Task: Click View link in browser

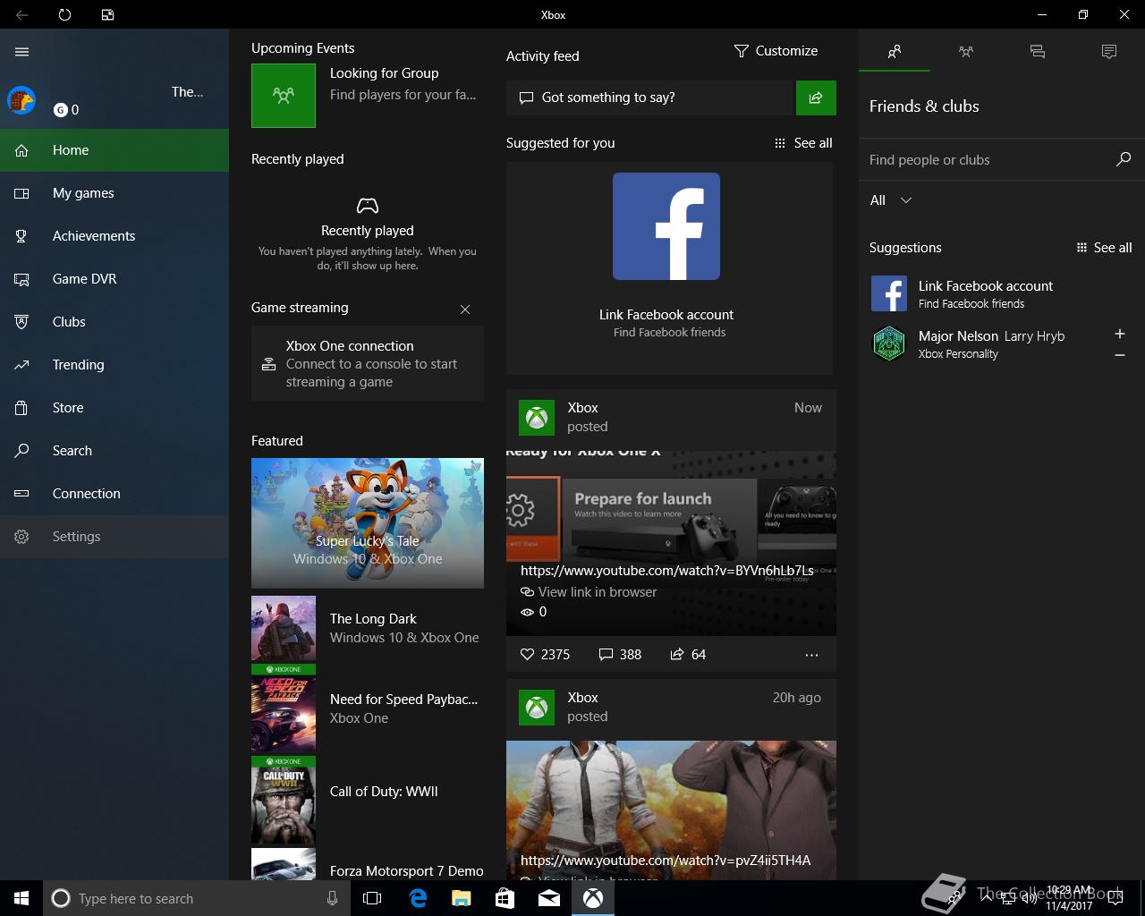Action: click(x=589, y=592)
